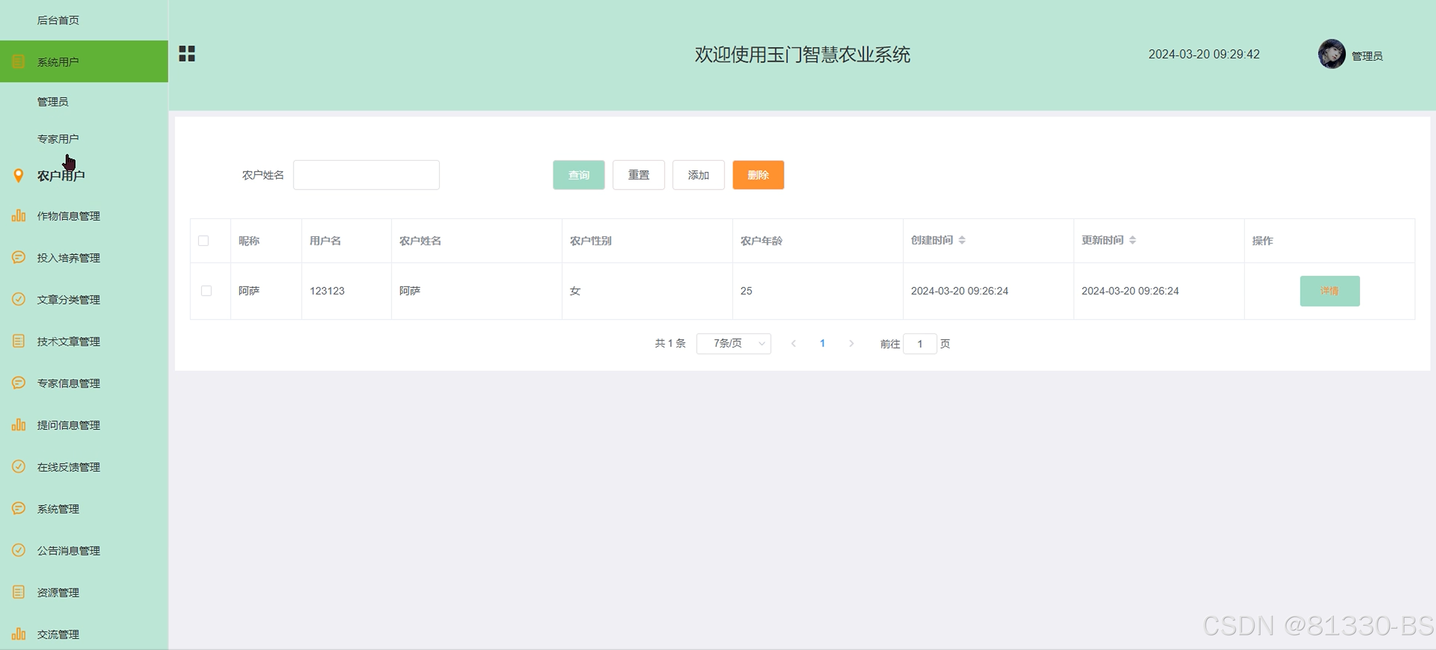Click the grid menu icon in header
Image resolution: width=1436 pixels, height=650 pixels.
[187, 54]
